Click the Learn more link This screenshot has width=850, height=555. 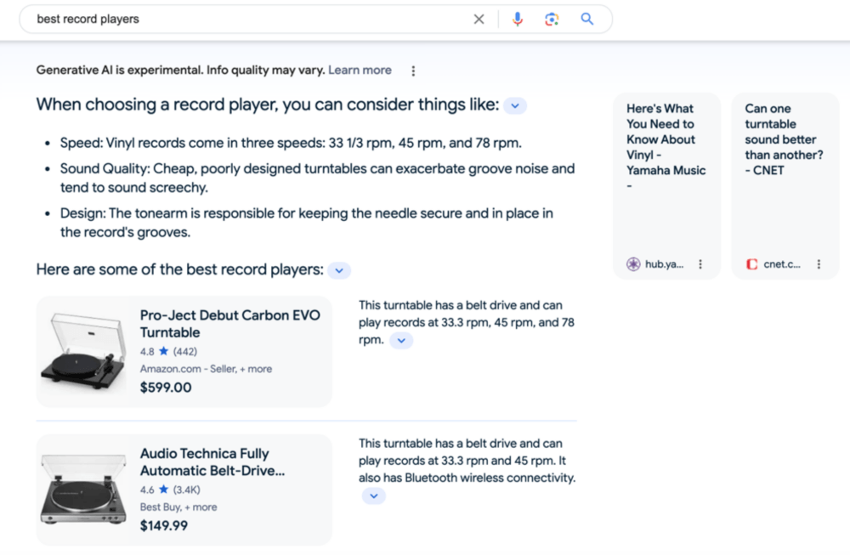[x=360, y=71]
